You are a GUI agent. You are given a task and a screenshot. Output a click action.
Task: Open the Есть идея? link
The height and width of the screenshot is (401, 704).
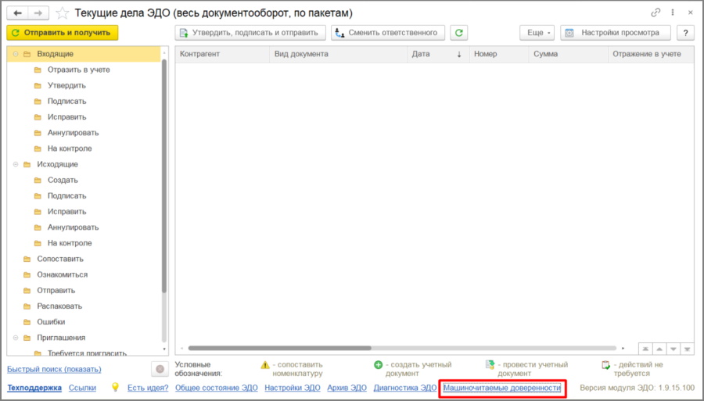pyautogui.click(x=148, y=388)
